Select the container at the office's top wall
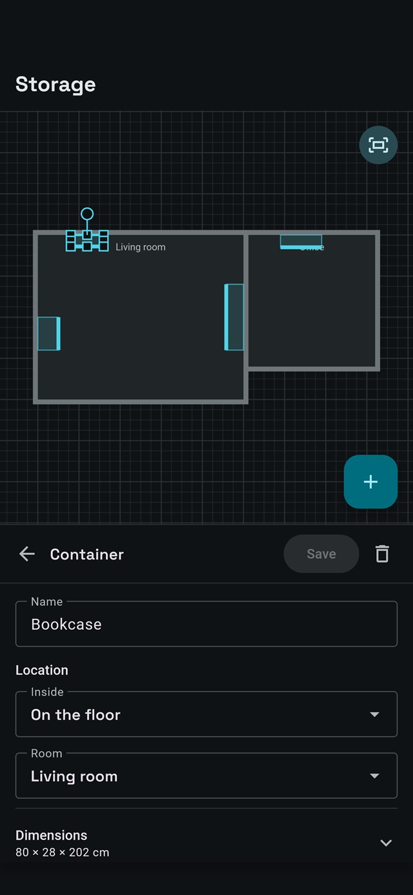 (301, 241)
